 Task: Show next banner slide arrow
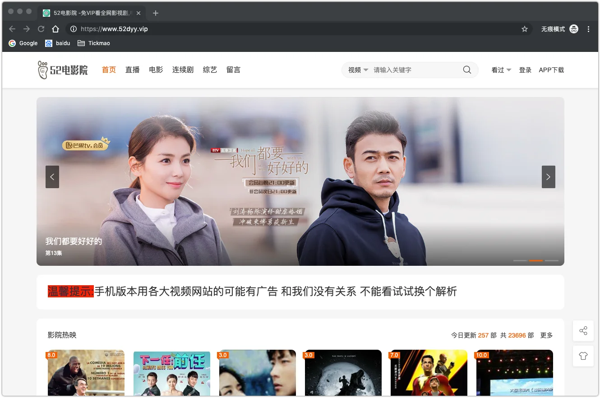coord(549,177)
